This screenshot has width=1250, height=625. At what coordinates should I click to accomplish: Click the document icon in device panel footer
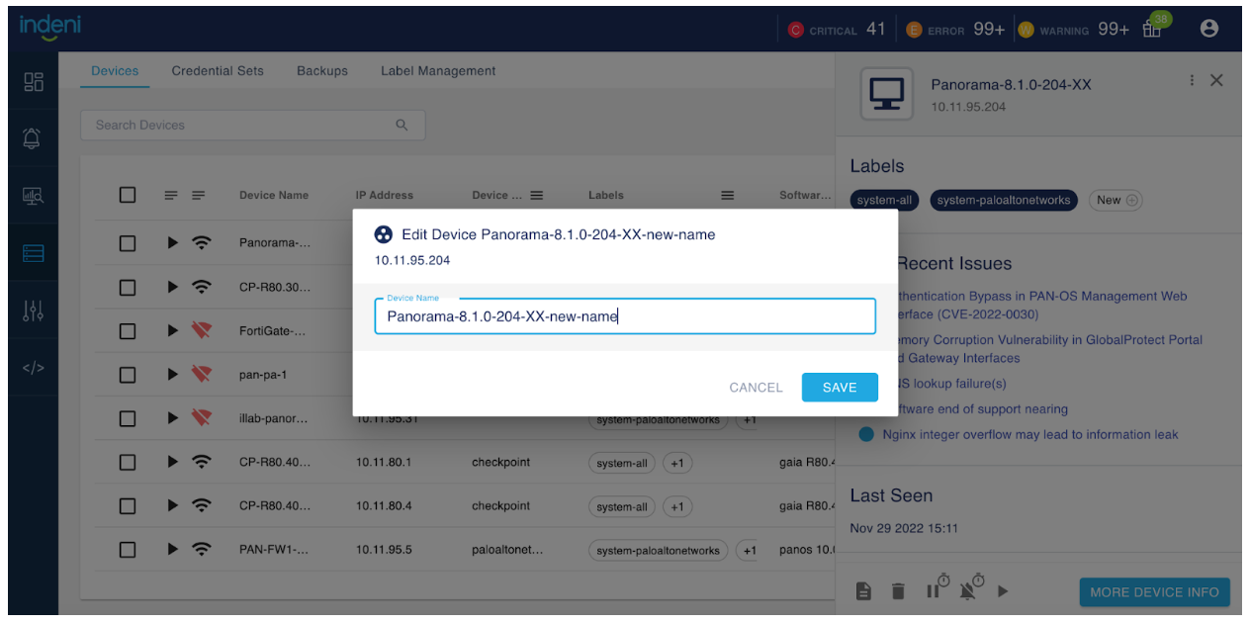pyautogui.click(x=863, y=591)
